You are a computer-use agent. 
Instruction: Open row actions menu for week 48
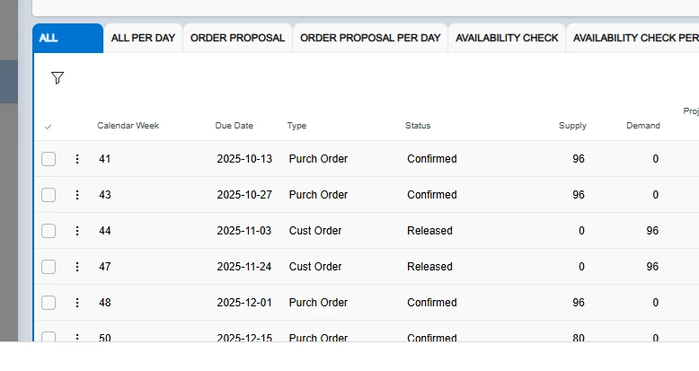(x=77, y=303)
